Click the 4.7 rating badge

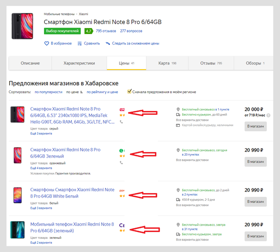pos(88,31)
